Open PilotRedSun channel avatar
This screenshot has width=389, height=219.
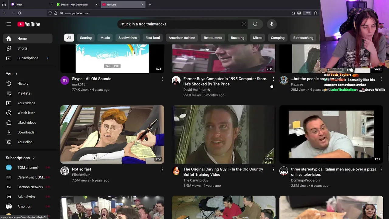(x=65, y=171)
